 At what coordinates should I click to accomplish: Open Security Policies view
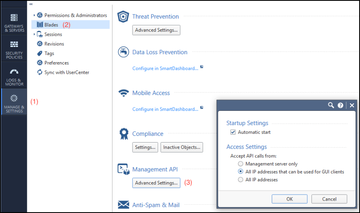[14, 49]
